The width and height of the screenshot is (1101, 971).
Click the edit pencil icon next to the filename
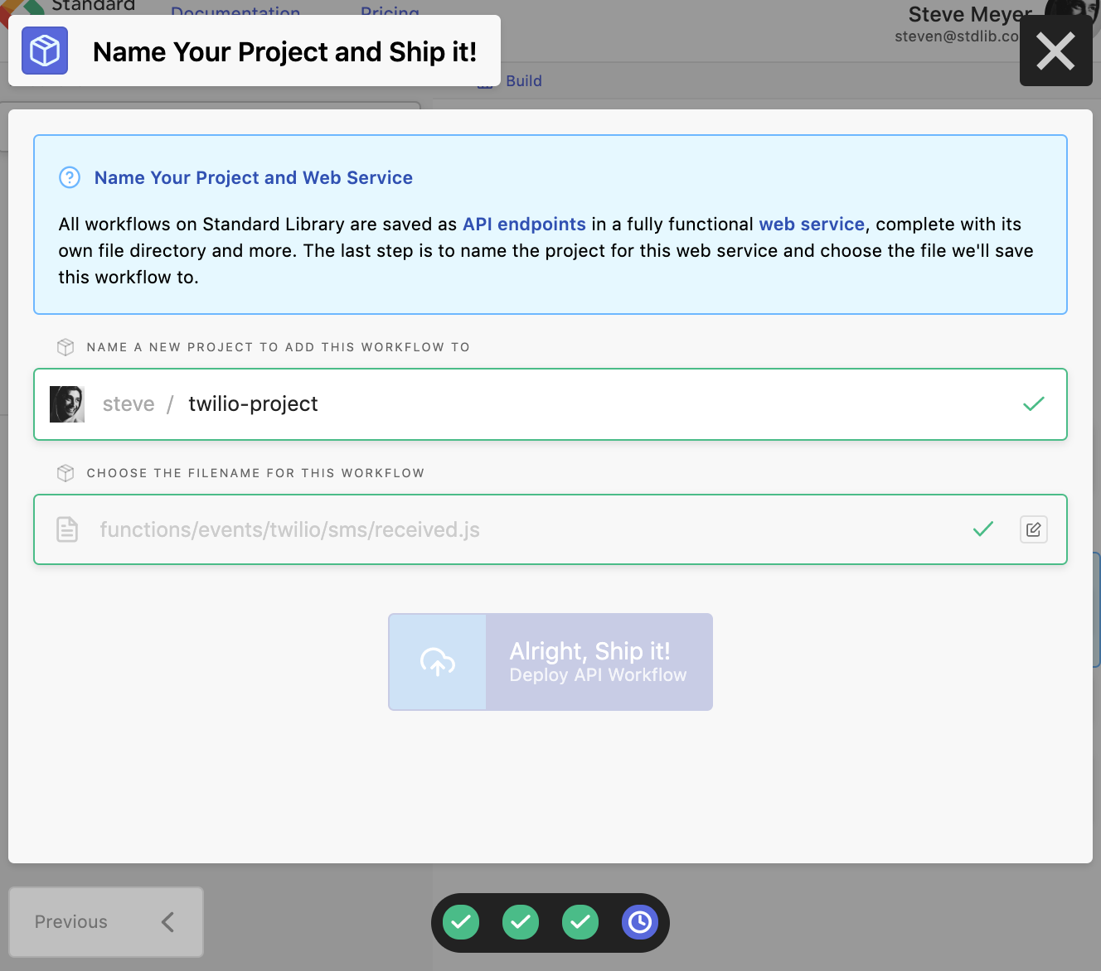1033,529
